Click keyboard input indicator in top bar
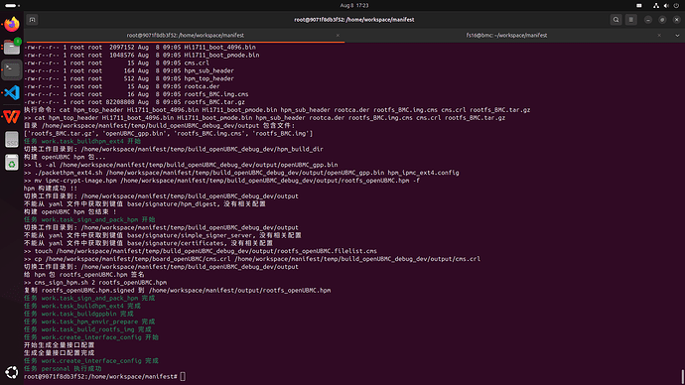 (639, 5)
